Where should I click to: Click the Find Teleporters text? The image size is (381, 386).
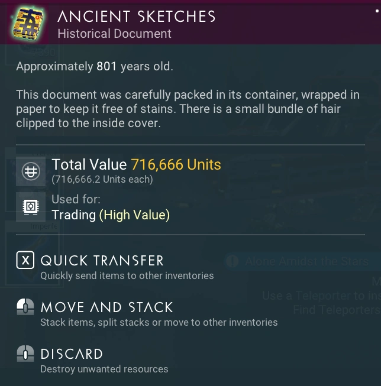336,309
